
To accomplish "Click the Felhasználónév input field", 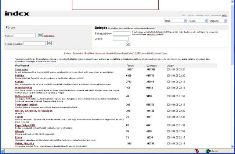I will click(122, 34).
